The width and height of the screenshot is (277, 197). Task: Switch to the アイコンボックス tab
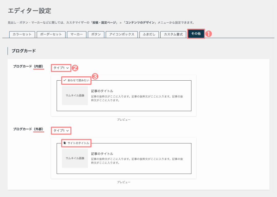point(122,34)
